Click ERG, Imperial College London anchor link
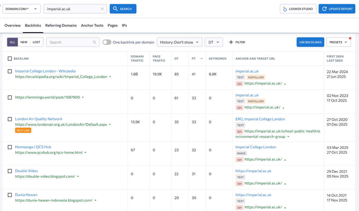Screen dimensions: 359x211 [x=260, y=119]
